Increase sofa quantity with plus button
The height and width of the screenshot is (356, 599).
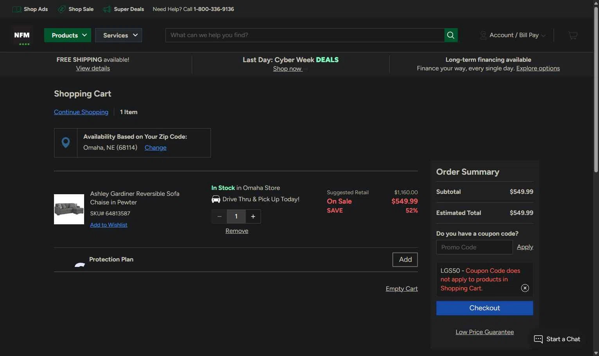tap(253, 216)
